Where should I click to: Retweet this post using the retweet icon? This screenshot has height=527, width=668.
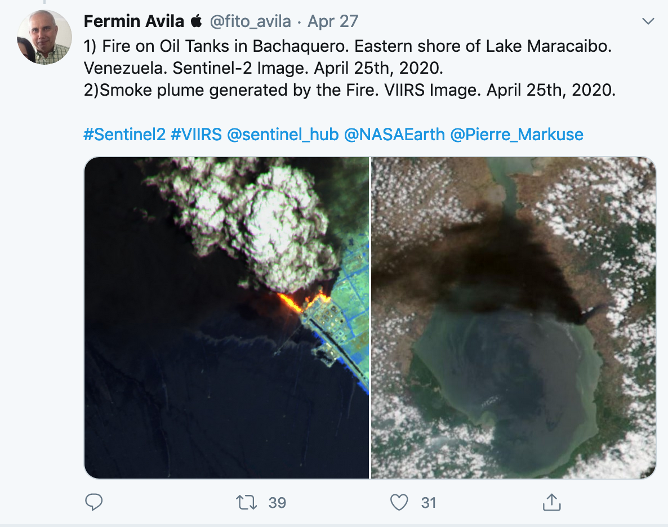(x=246, y=502)
